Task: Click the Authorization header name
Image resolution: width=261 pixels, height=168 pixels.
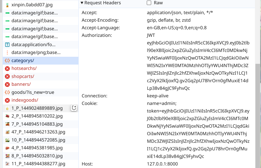Action: (x=97, y=35)
